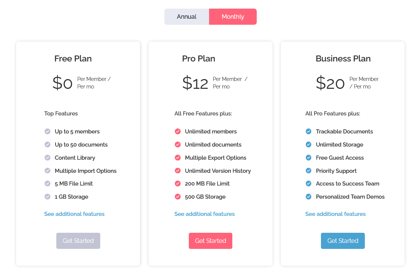The image size is (414, 274).
Task: Click blue checkmark beside Priority Support
Action: (309, 171)
